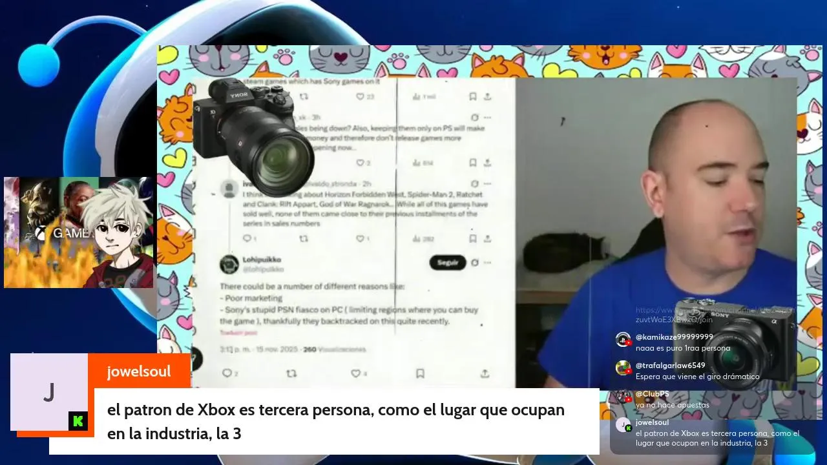Select @trafalgarlaw6549 username in chat
This screenshot has height=465, width=827.
(671, 366)
